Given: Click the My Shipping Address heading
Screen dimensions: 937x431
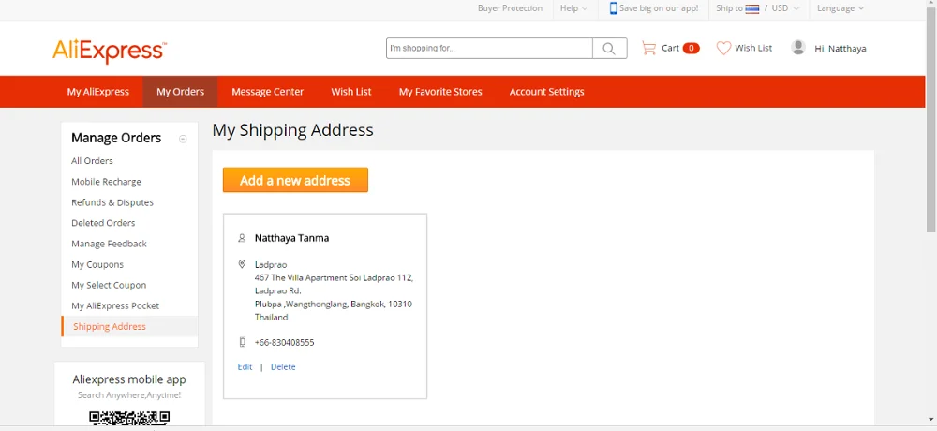Looking at the screenshot, I should [x=292, y=130].
